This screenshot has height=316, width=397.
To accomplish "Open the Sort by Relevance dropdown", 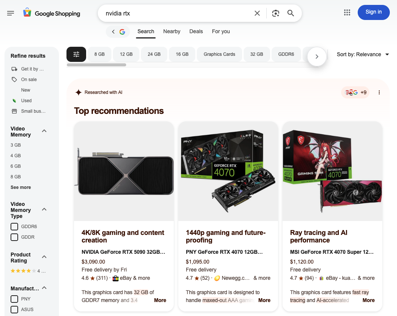I will (x=363, y=54).
